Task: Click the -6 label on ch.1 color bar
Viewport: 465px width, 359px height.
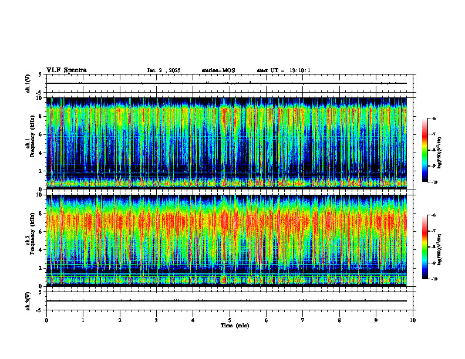Action: click(433, 118)
